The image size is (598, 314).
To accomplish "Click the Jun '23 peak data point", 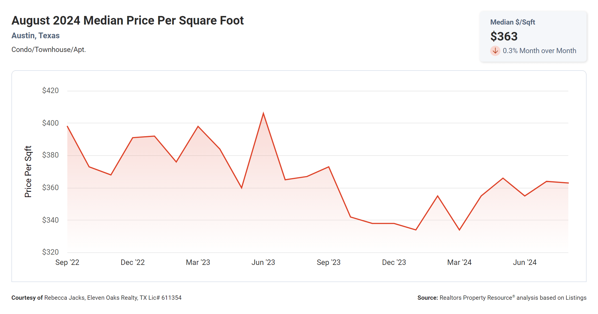I will pos(263,113).
